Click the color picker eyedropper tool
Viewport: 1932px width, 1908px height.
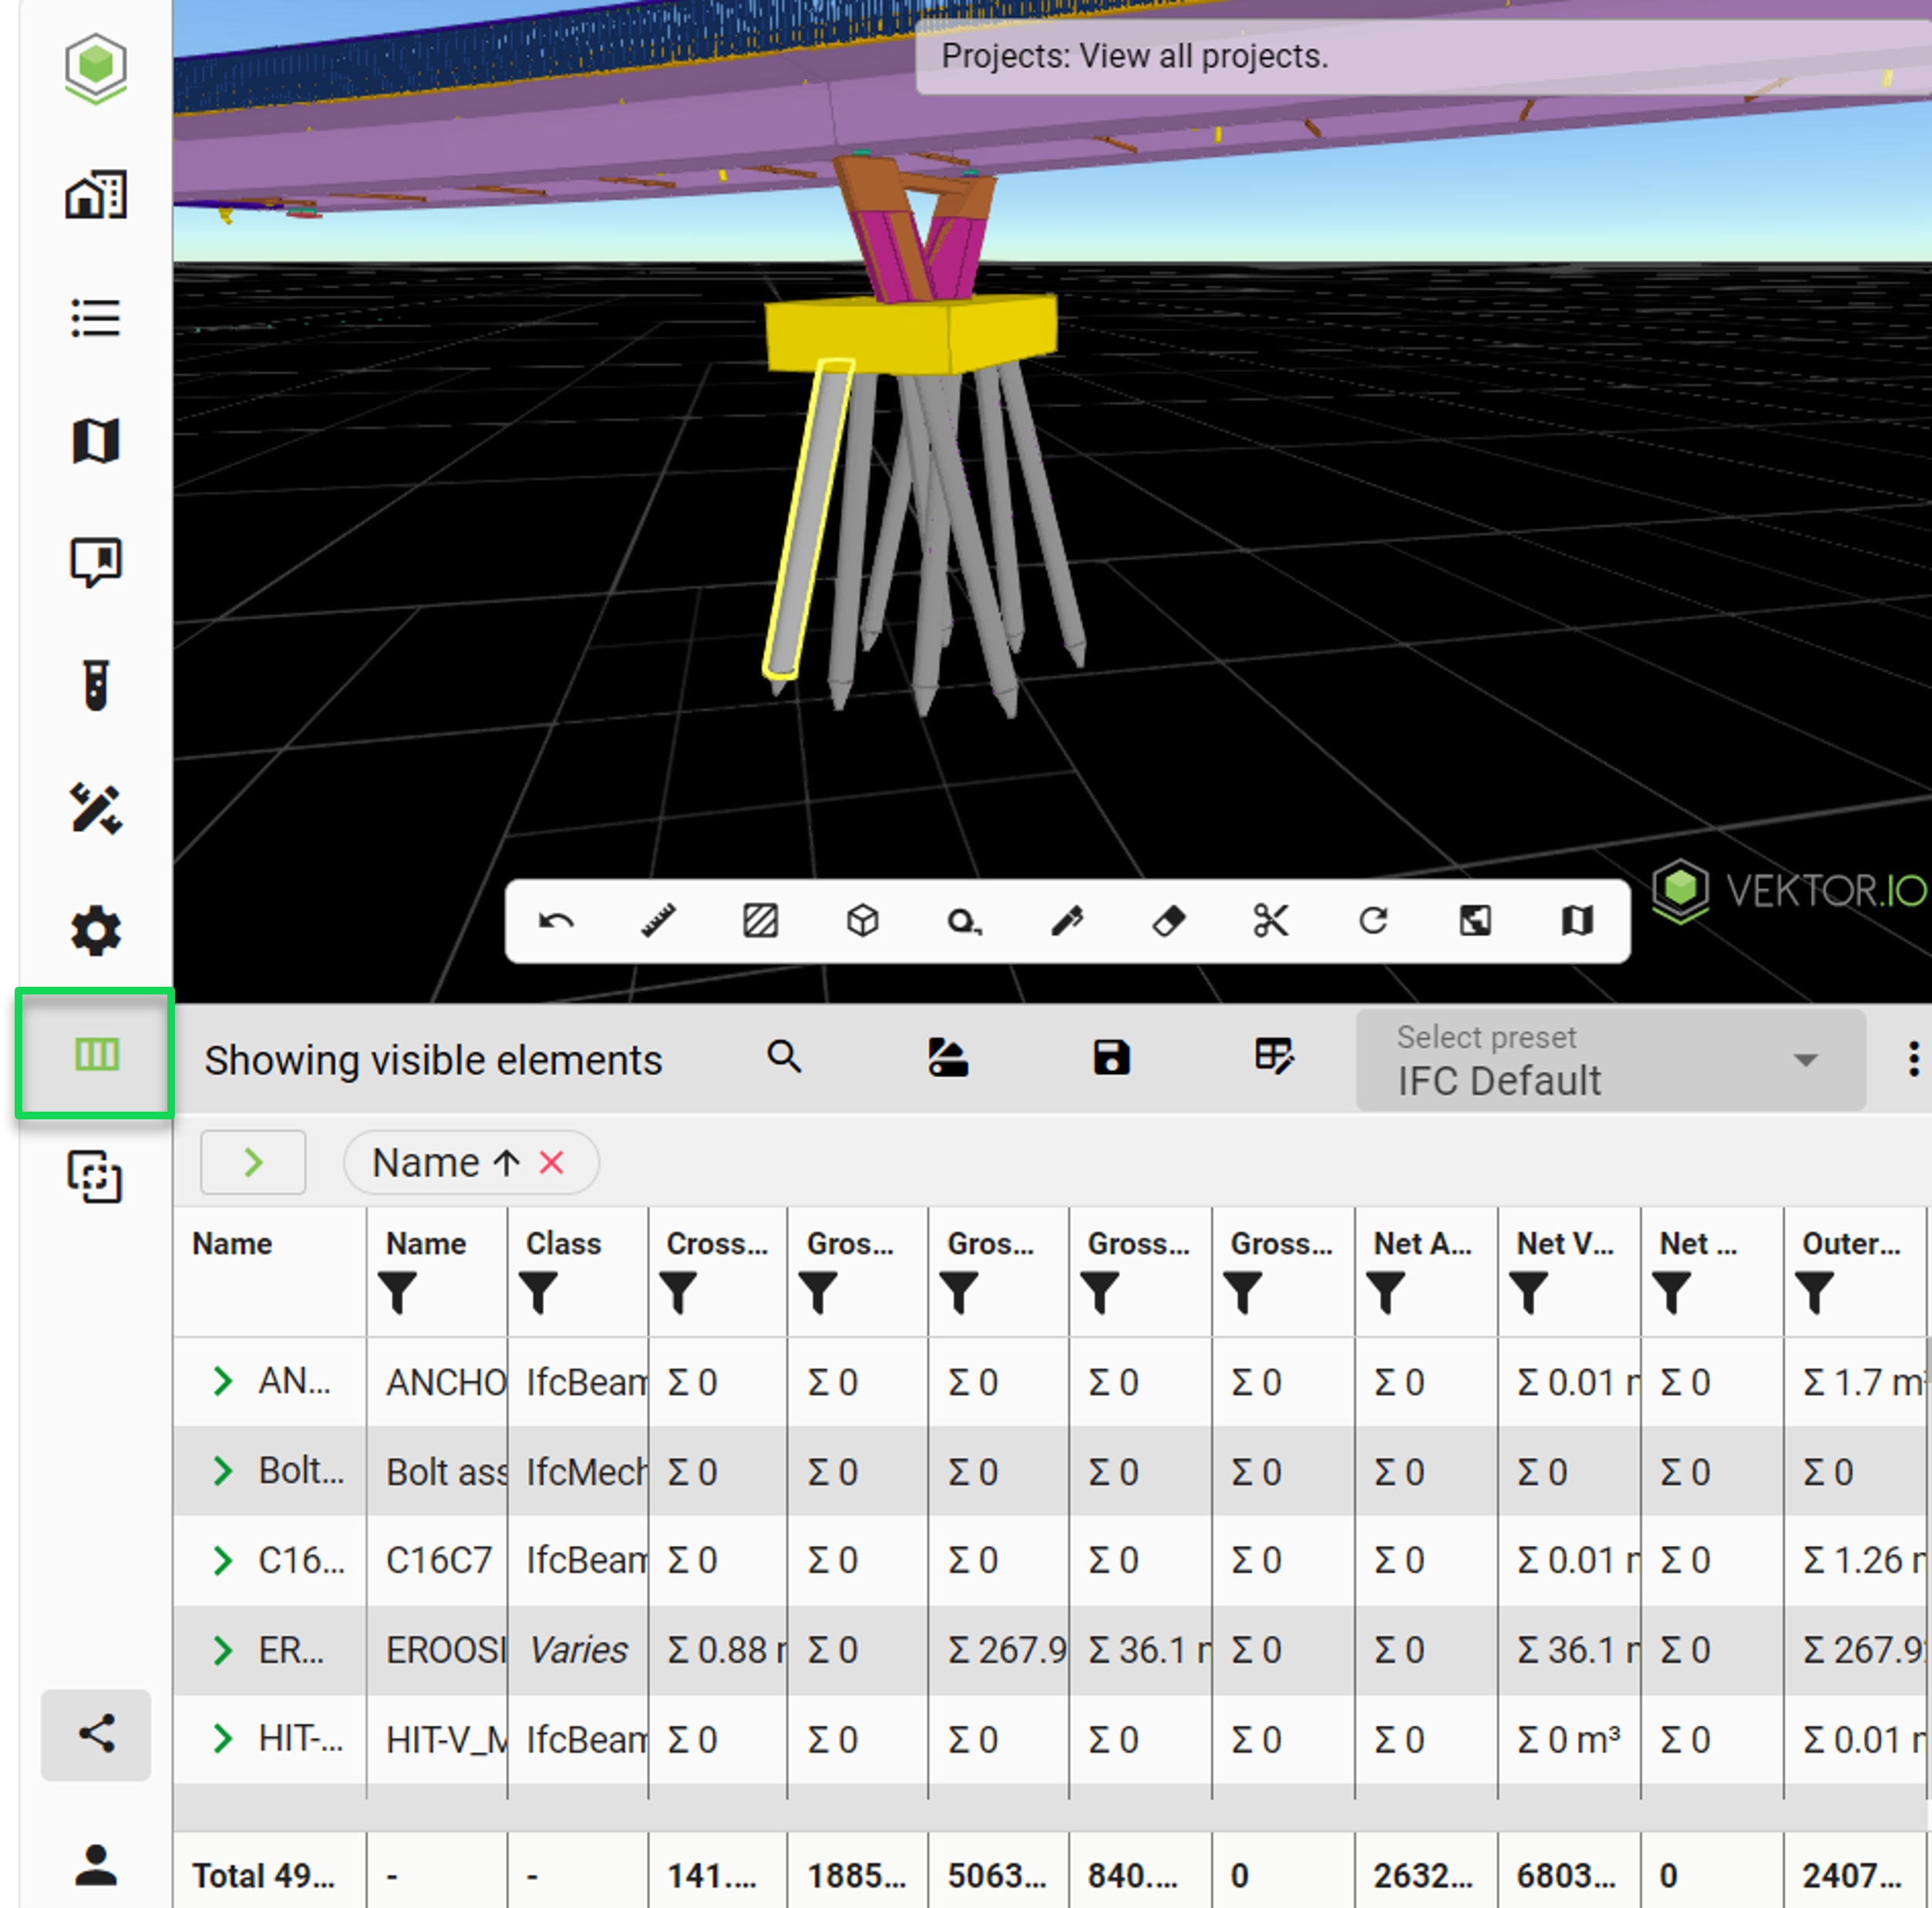(x=1066, y=921)
